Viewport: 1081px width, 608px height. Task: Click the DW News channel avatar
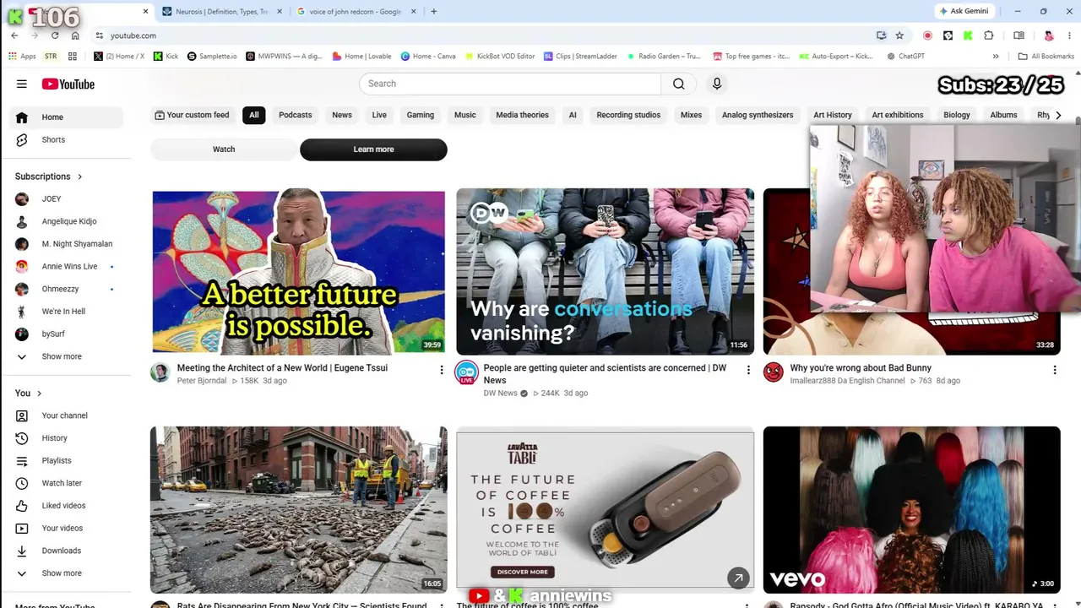pyautogui.click(x=466, y=372)
